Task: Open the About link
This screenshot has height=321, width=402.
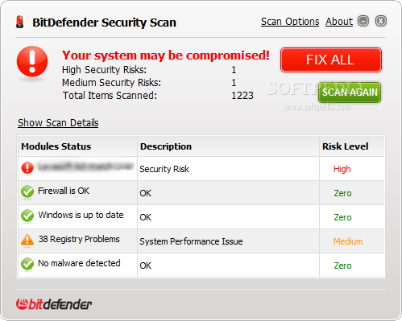Action: pyautogui.click(x=339, y=22)
